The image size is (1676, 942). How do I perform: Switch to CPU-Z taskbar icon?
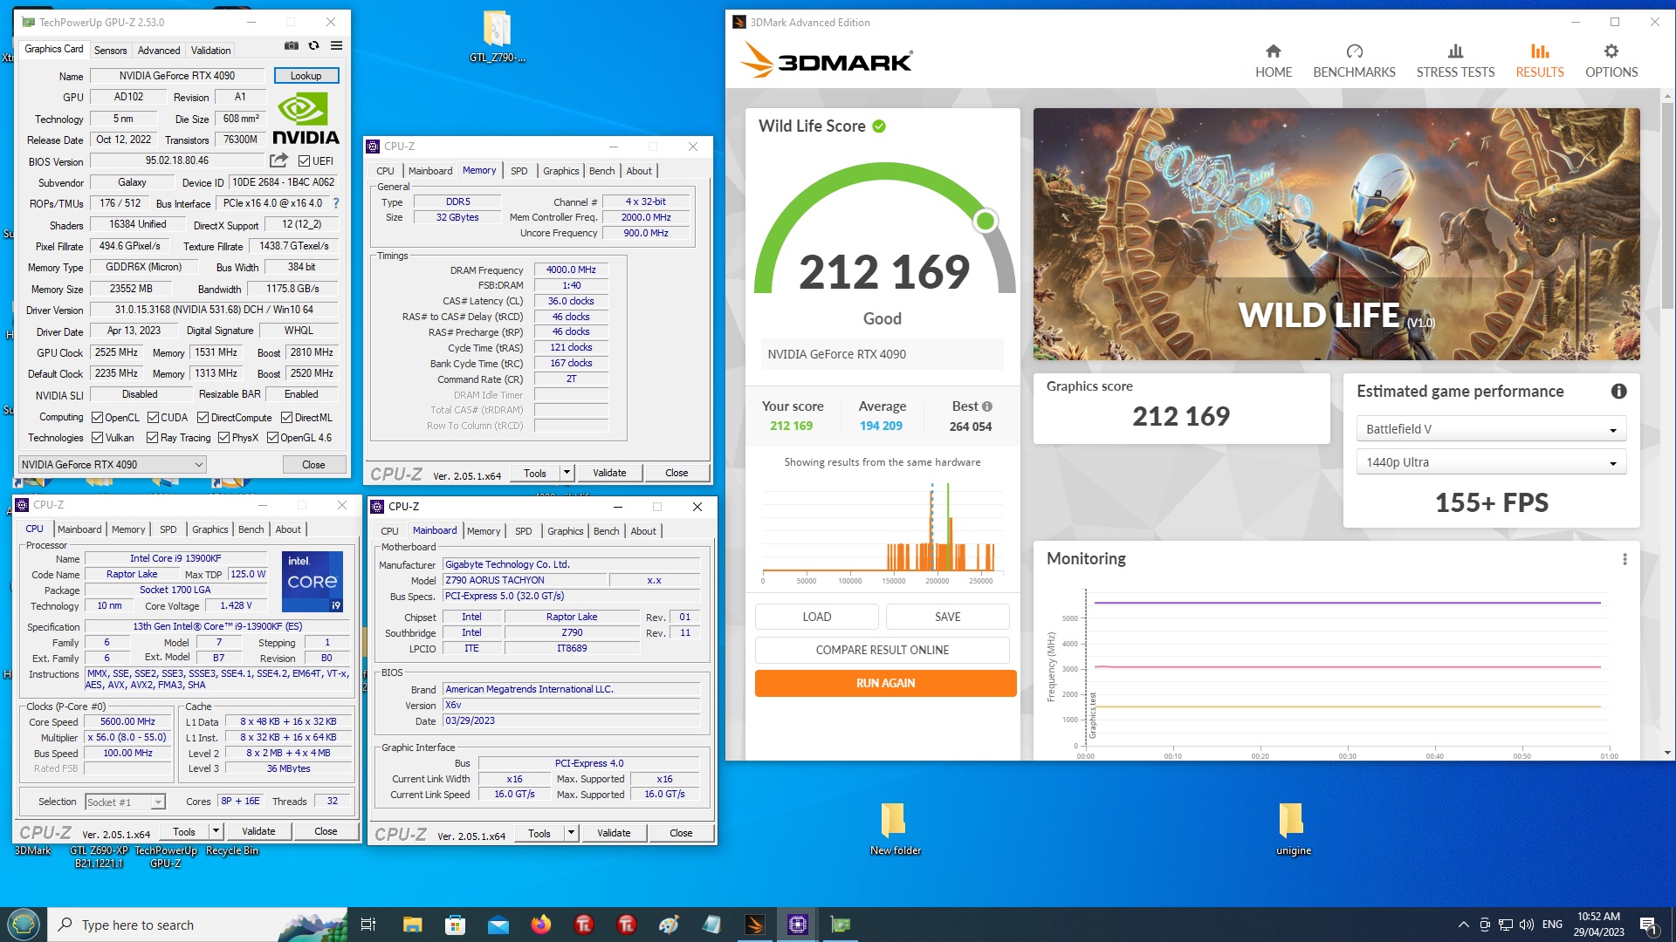798,925
